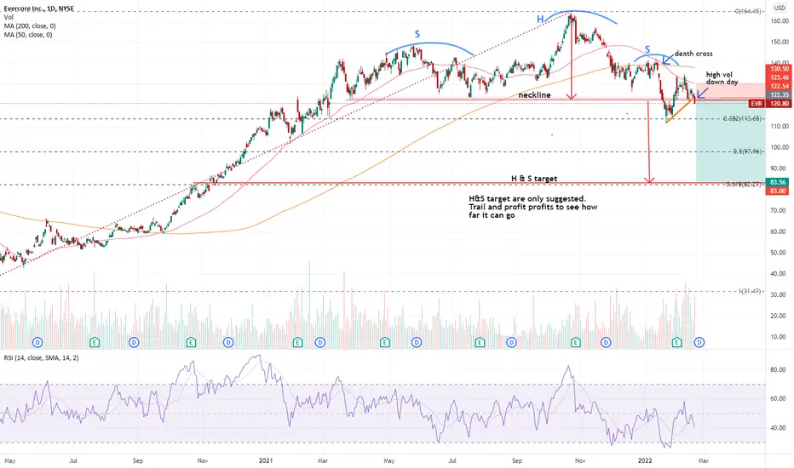
Task: Select the 'H & S target' label
Action: click(x=533, y=179)
